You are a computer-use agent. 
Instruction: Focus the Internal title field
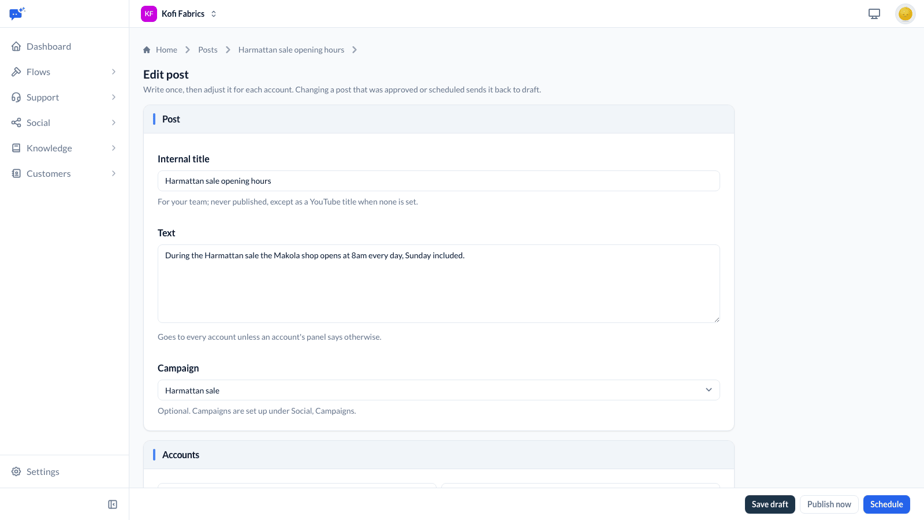click(x=439, y=181)
